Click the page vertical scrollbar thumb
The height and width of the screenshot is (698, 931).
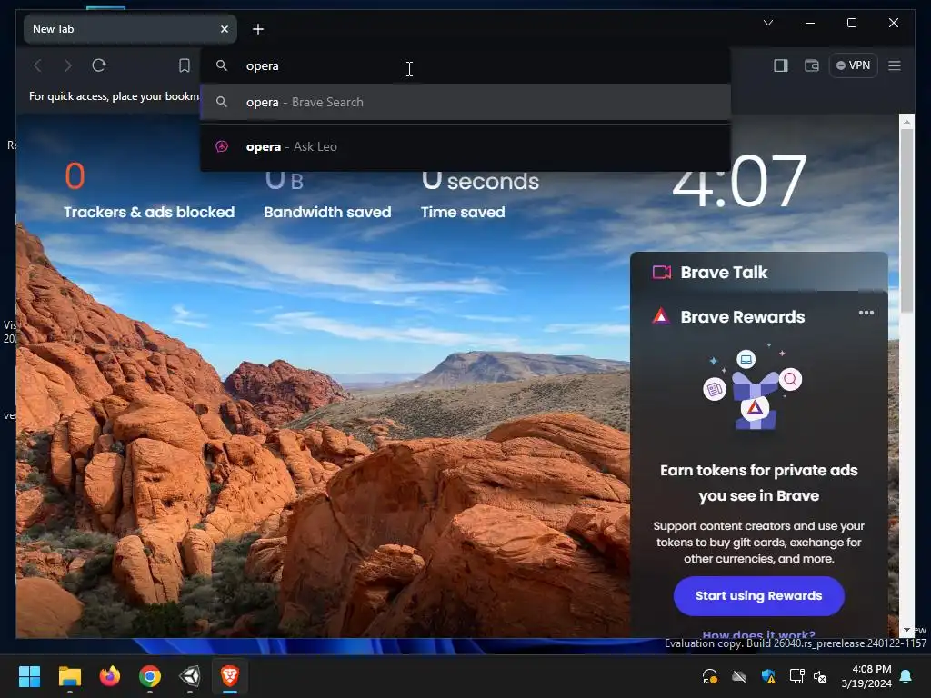[x=906, y=220]
